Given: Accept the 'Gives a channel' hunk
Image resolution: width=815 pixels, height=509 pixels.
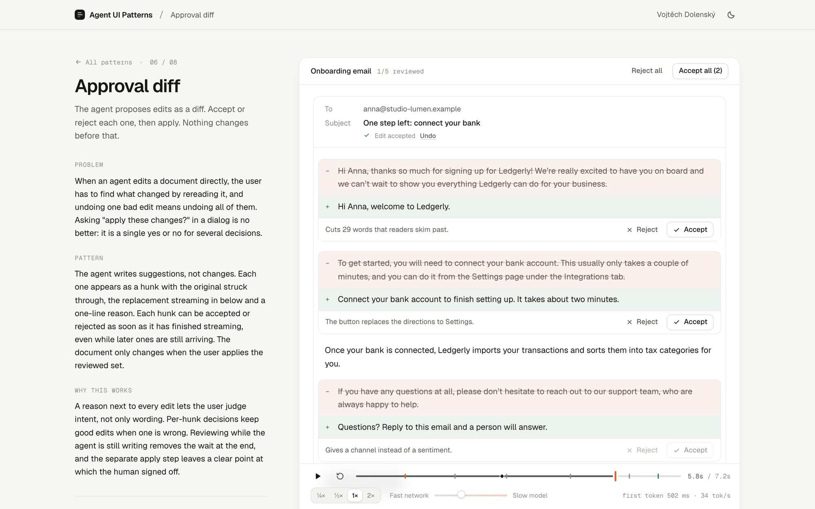Looking at the screenshot, I should [x=690, y=450].
